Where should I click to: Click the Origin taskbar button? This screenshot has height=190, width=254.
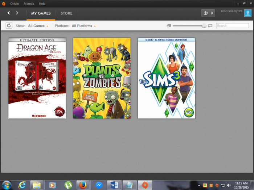(x=145, y=185)
